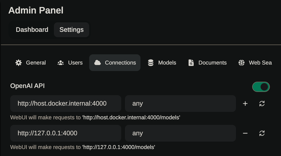Switch to the Dashboard tab

pyautogui.click(x=32, y=30)
